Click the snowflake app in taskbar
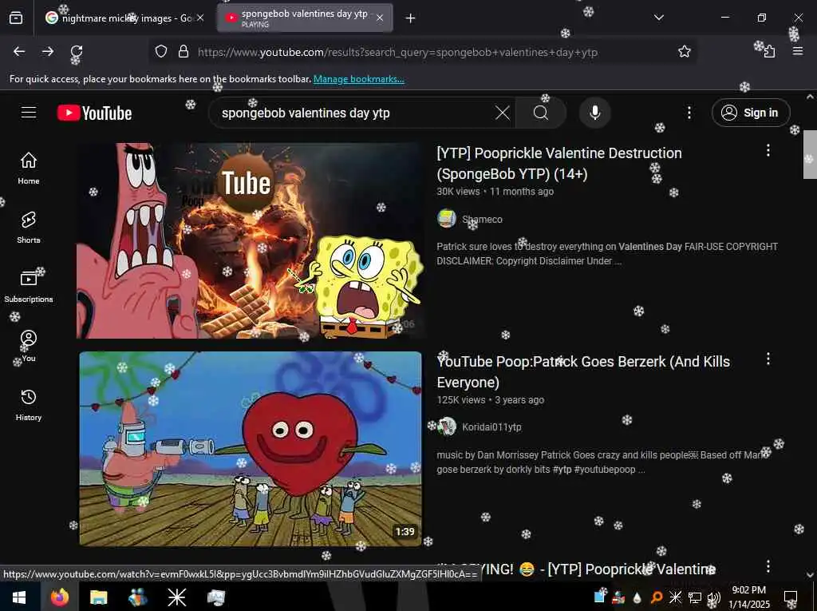This screenshot has width=817, height=611. point(176,597)
